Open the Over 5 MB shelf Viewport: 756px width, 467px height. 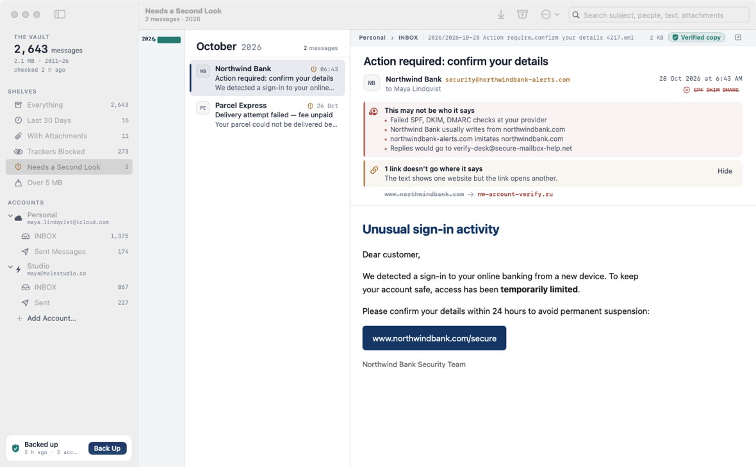pyautogui.click(x=69, y=183)
